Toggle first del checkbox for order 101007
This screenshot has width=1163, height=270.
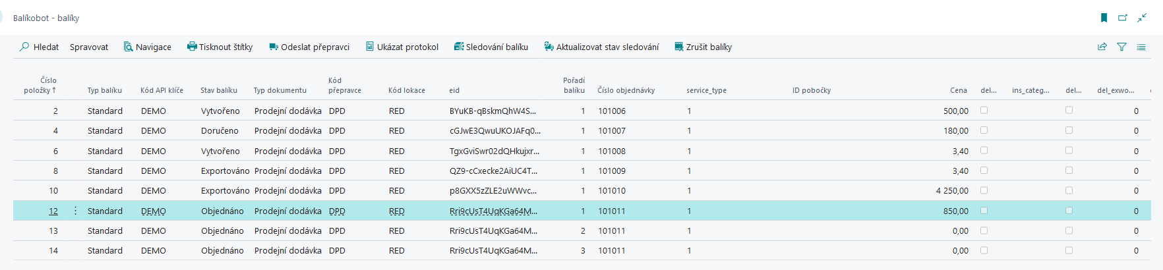pos(984,130)
